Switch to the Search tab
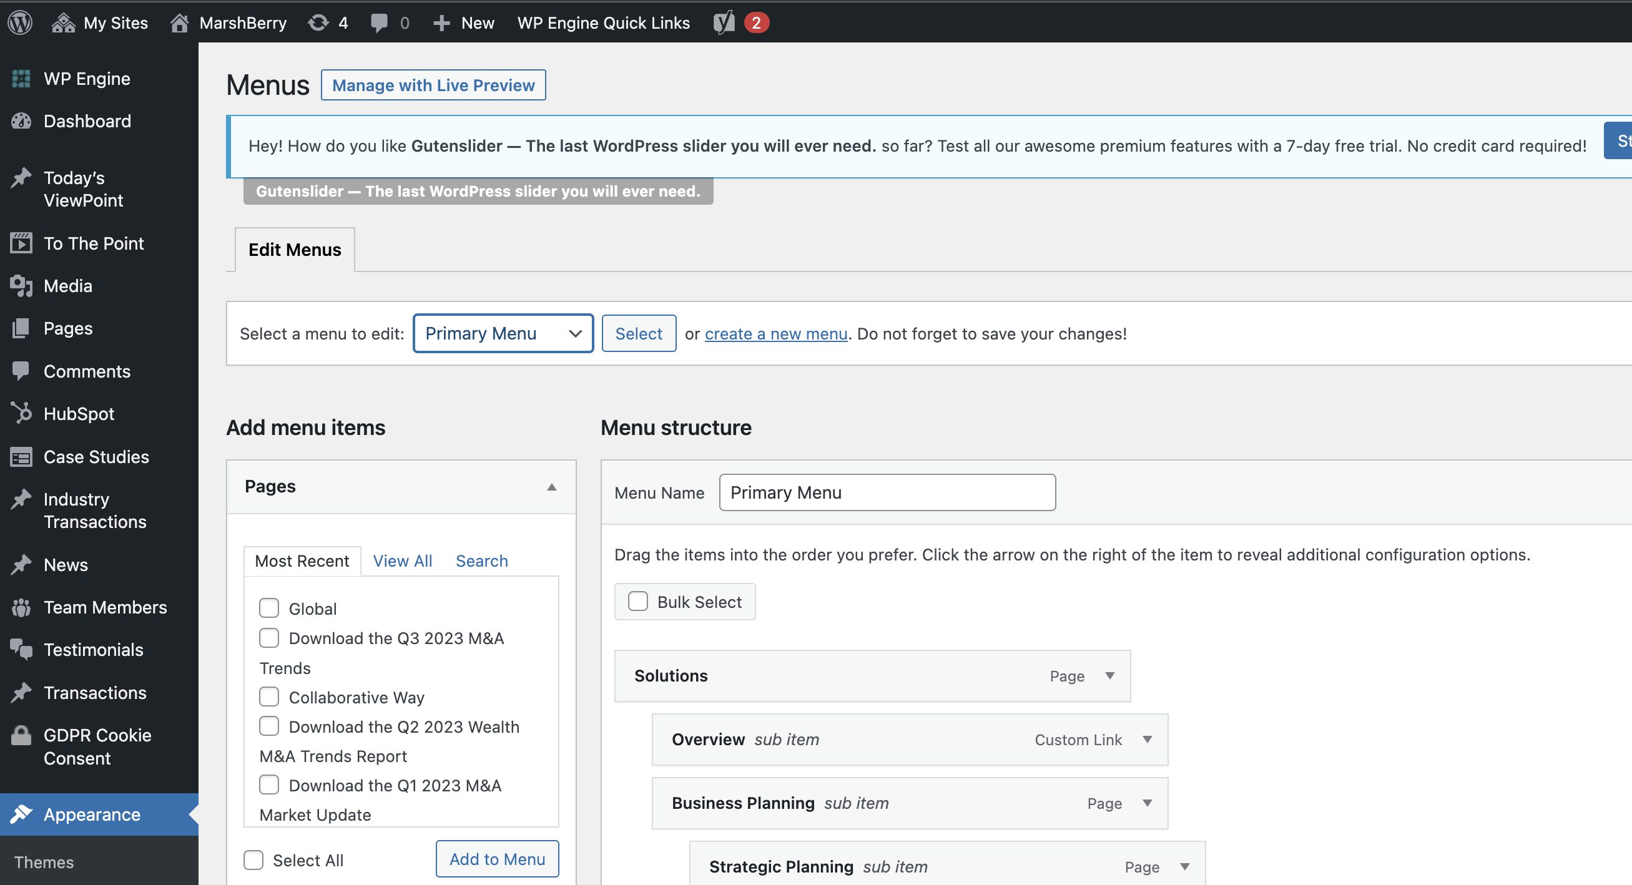Image resolution: width=1632 pixels, height=885 pixels. 482,561
